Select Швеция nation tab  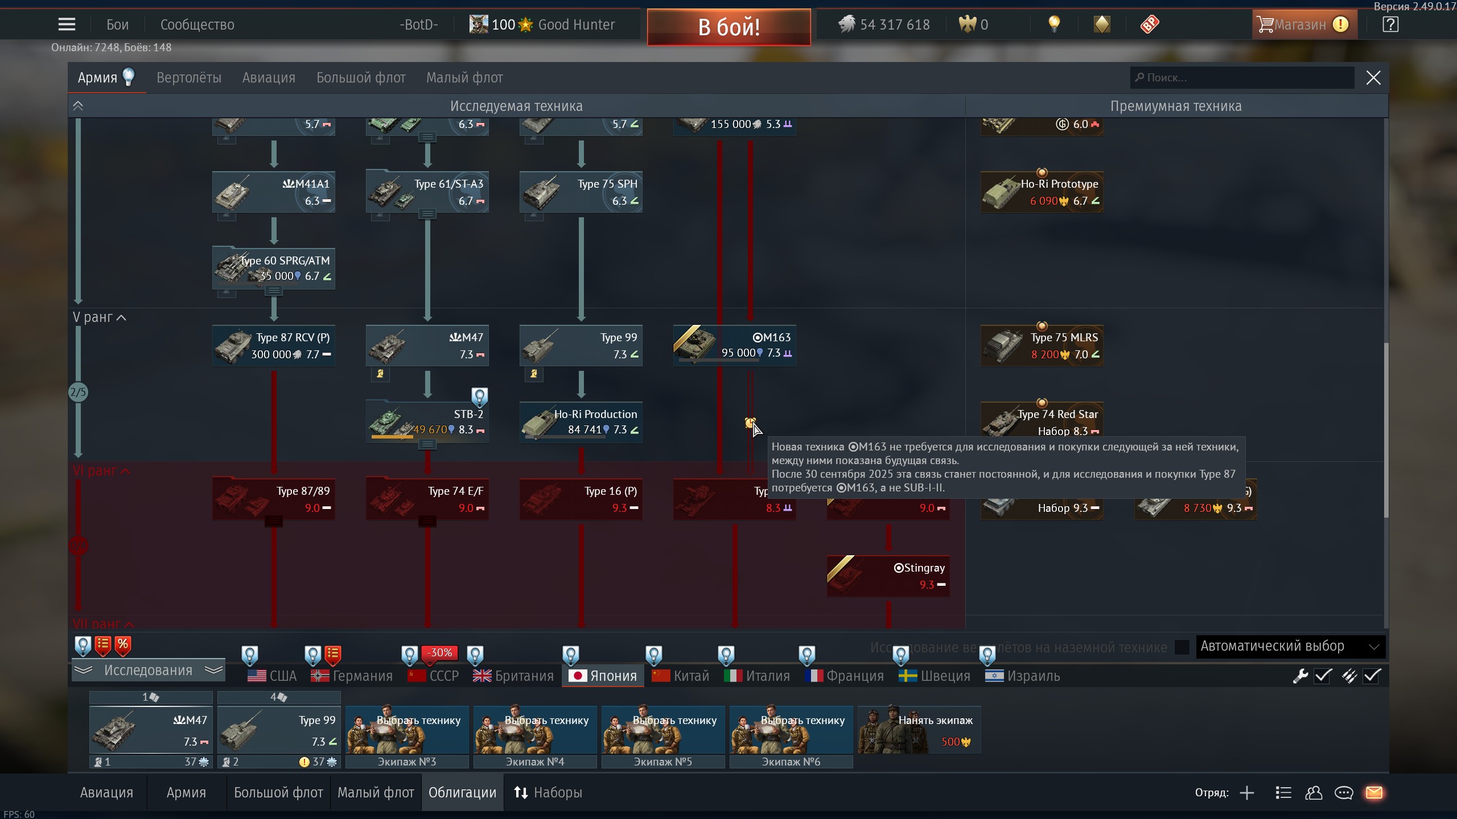tap(934, 676)
